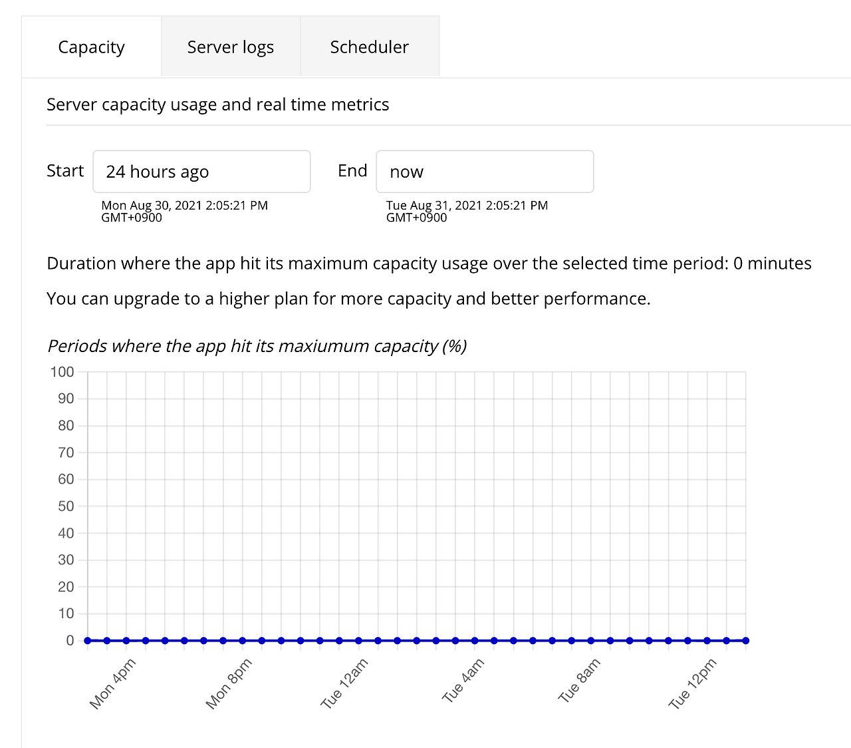Image resolution: width=851 pixels, height=748 pixels.
Task: Click the Start field showing 24 hours ago
Action: [201, 172]
